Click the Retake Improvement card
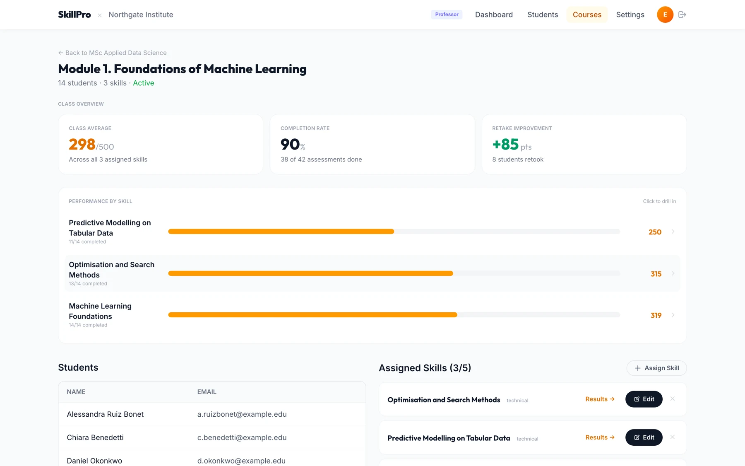Image resolution: width=745 pixels, height=466 pixels. click(x=584, y=144)
